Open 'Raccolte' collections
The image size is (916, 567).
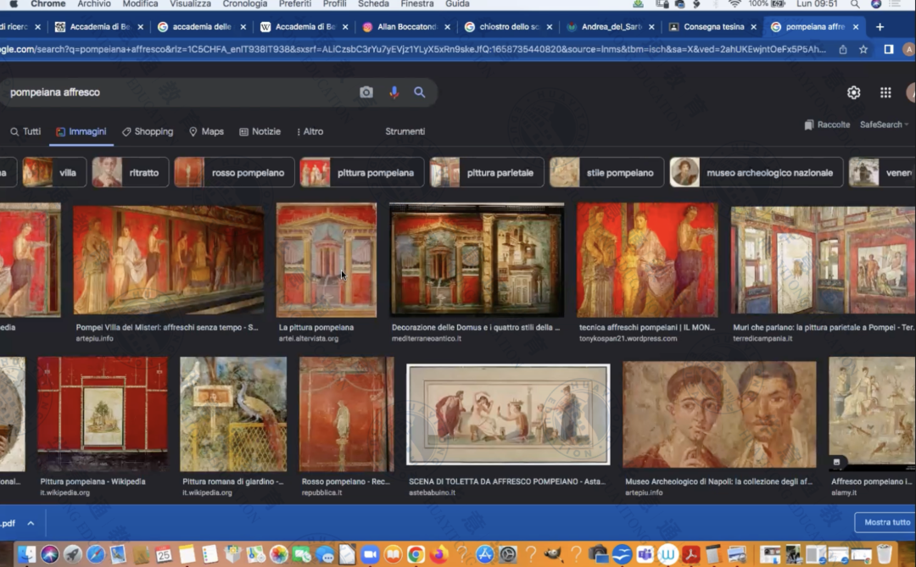(x=827, y=125)
